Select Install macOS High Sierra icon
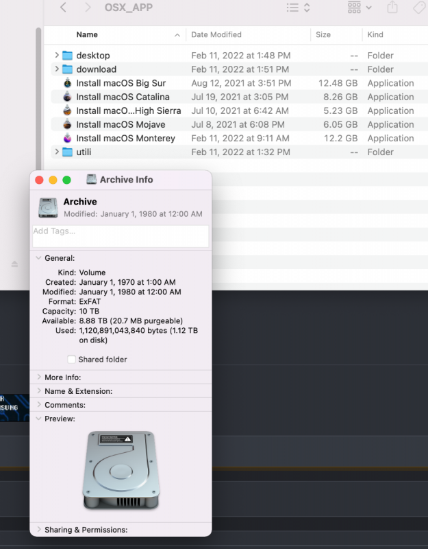This screenshot has height=549, width=428. (x=67, y=110)
